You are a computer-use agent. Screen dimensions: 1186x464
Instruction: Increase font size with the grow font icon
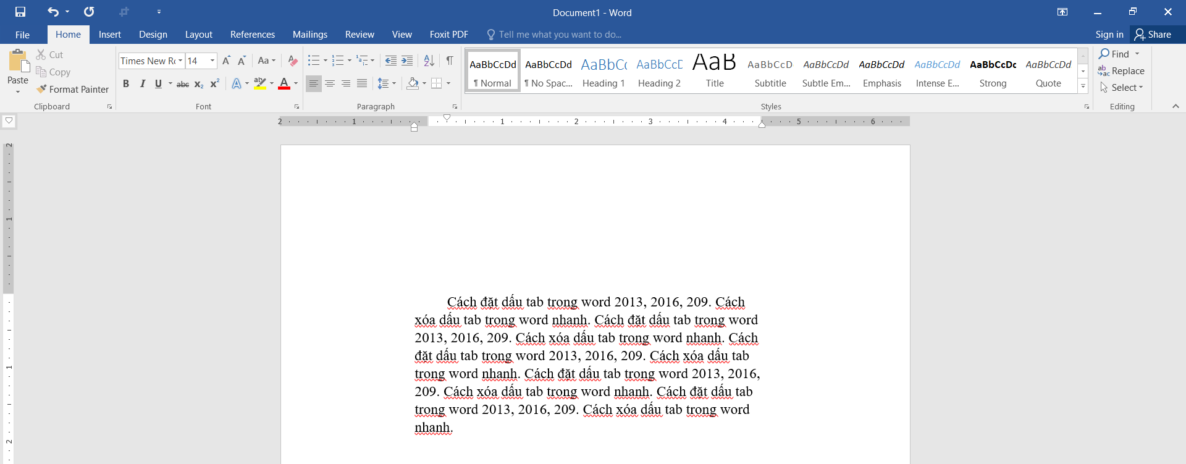point(226,61)
